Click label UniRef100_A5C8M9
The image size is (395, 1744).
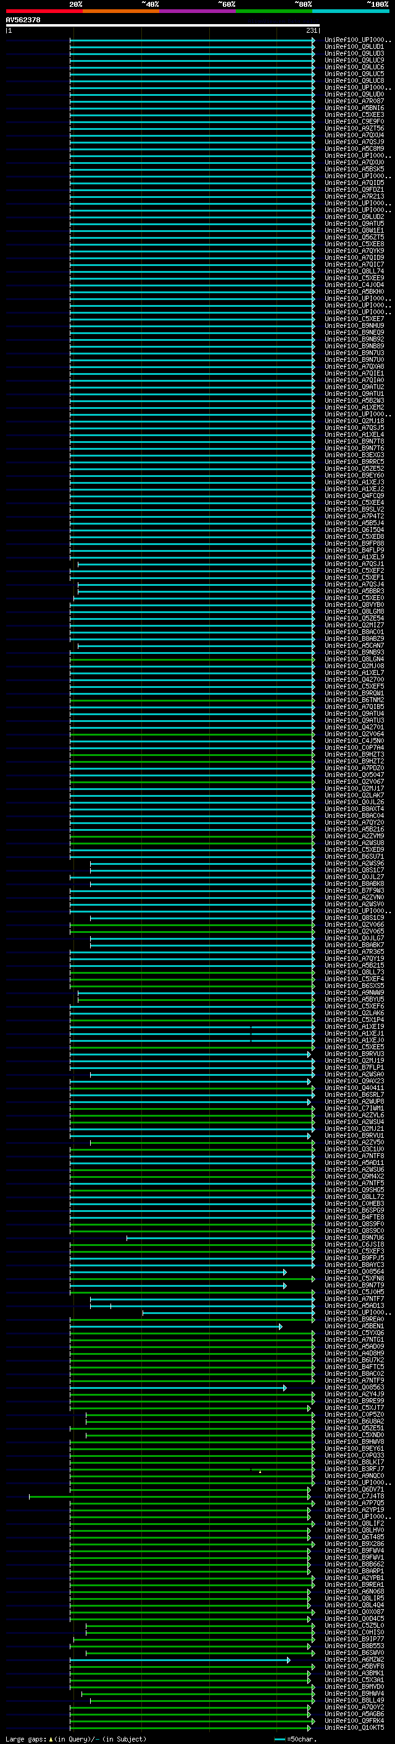click(354, 149)
